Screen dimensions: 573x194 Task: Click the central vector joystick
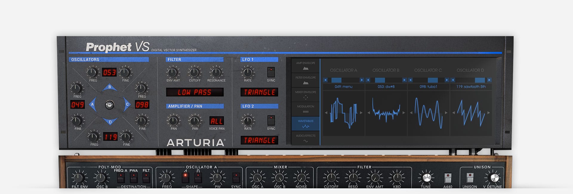110,105
